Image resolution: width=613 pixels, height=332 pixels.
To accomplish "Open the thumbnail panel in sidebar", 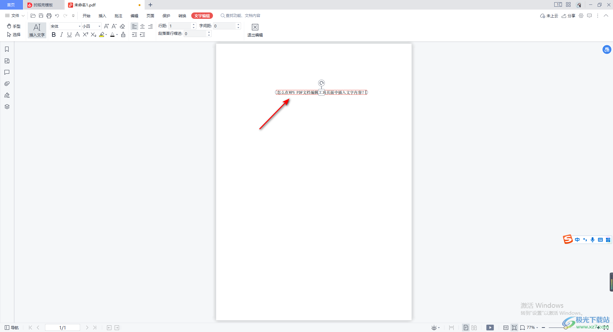I will pyautogui.click(x=7, y=61).
